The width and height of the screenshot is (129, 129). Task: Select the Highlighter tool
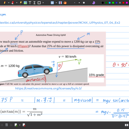[21, 3]
